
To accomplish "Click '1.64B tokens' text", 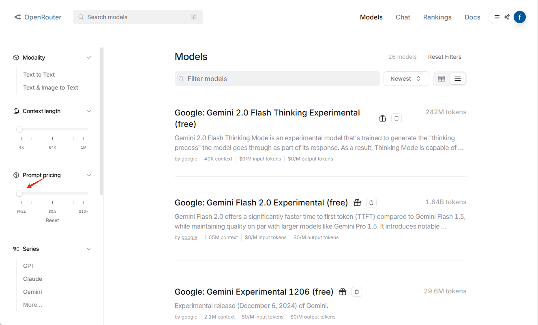I will pos(446,202).
